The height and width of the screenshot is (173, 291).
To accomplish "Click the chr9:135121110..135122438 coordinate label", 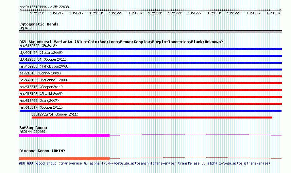I will 44,7.
